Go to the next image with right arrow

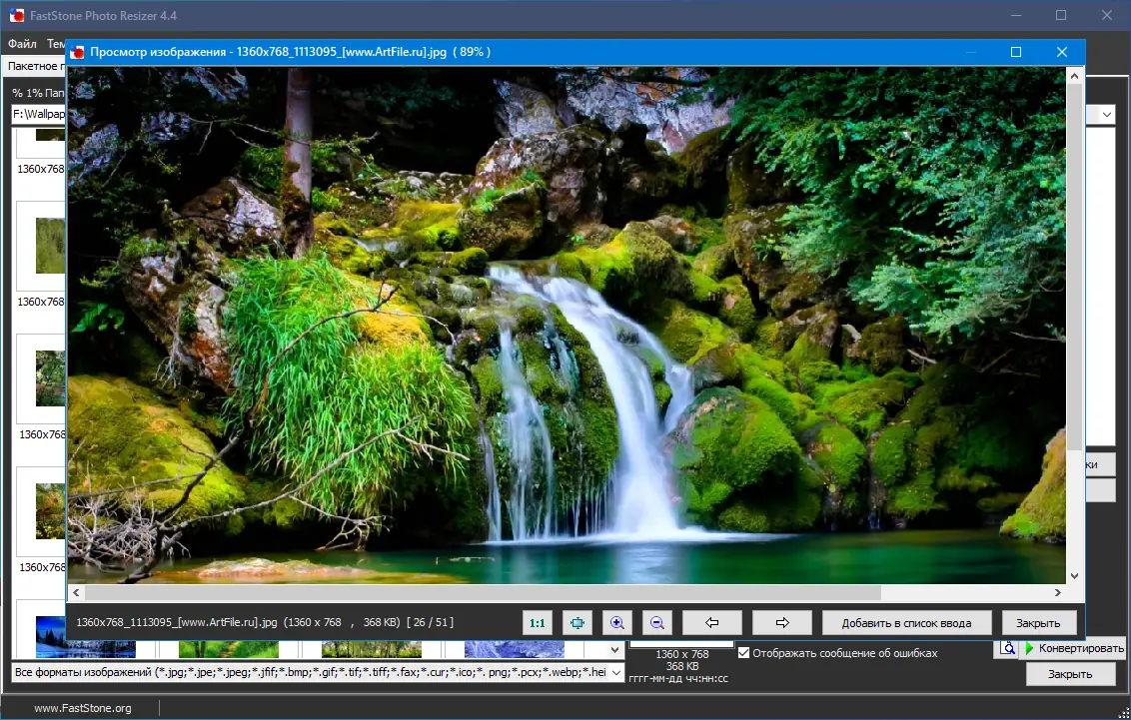[782, 623]
